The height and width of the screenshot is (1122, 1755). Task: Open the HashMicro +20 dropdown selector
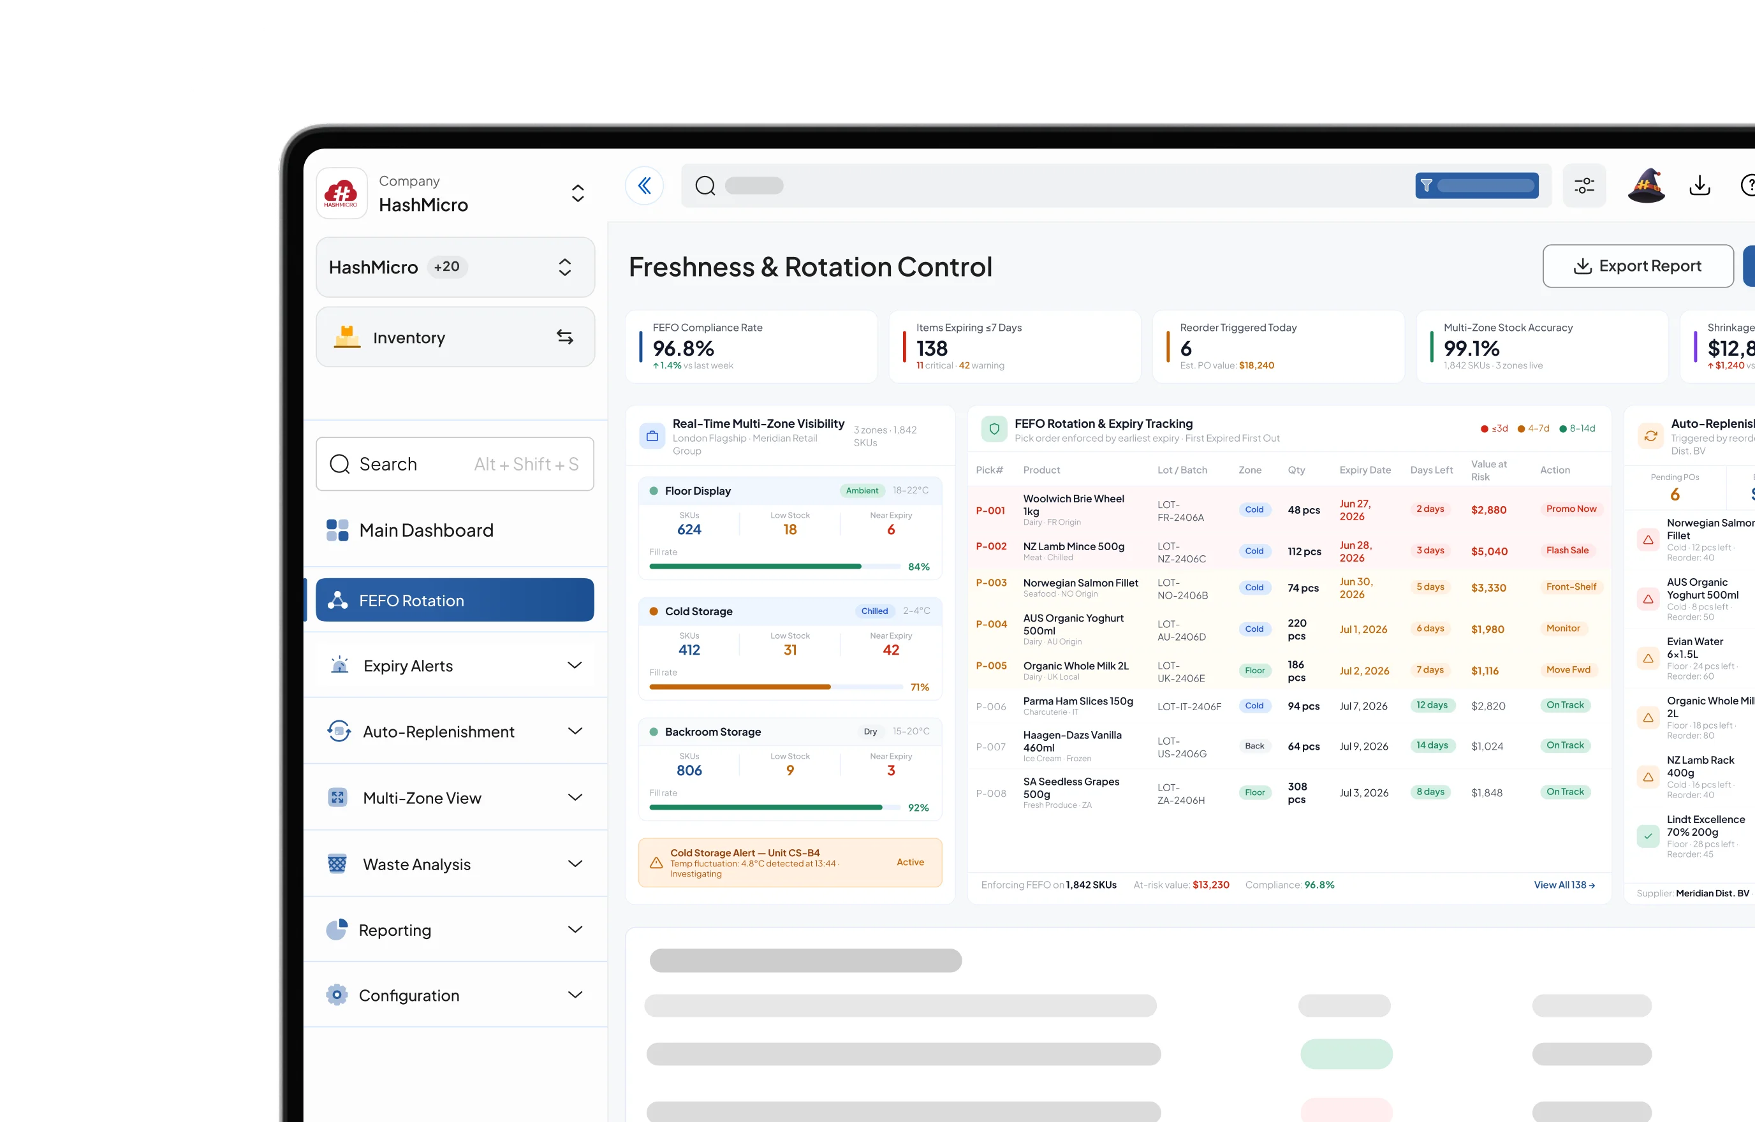(x=455, y=267)
